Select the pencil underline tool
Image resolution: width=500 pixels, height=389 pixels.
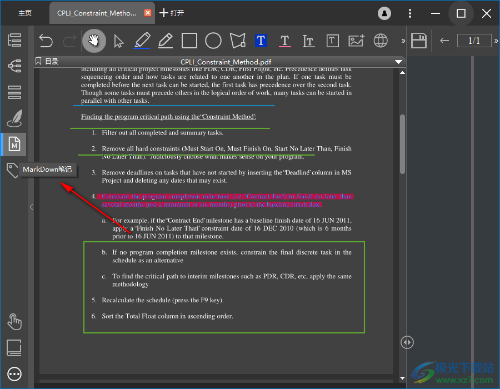click(166, 41)
